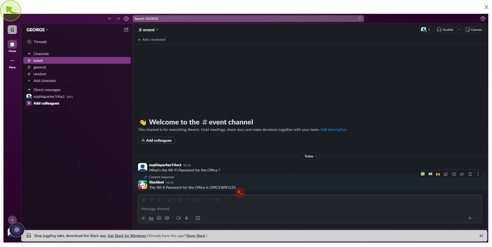Open the general channel

point(77,67)
